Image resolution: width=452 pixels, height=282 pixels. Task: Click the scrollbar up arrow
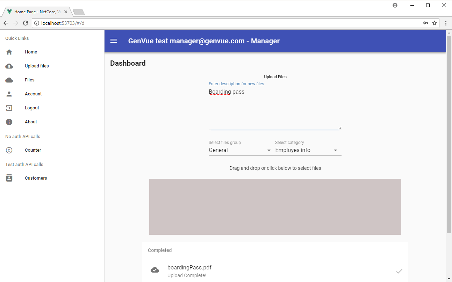(x=449, y=32)
